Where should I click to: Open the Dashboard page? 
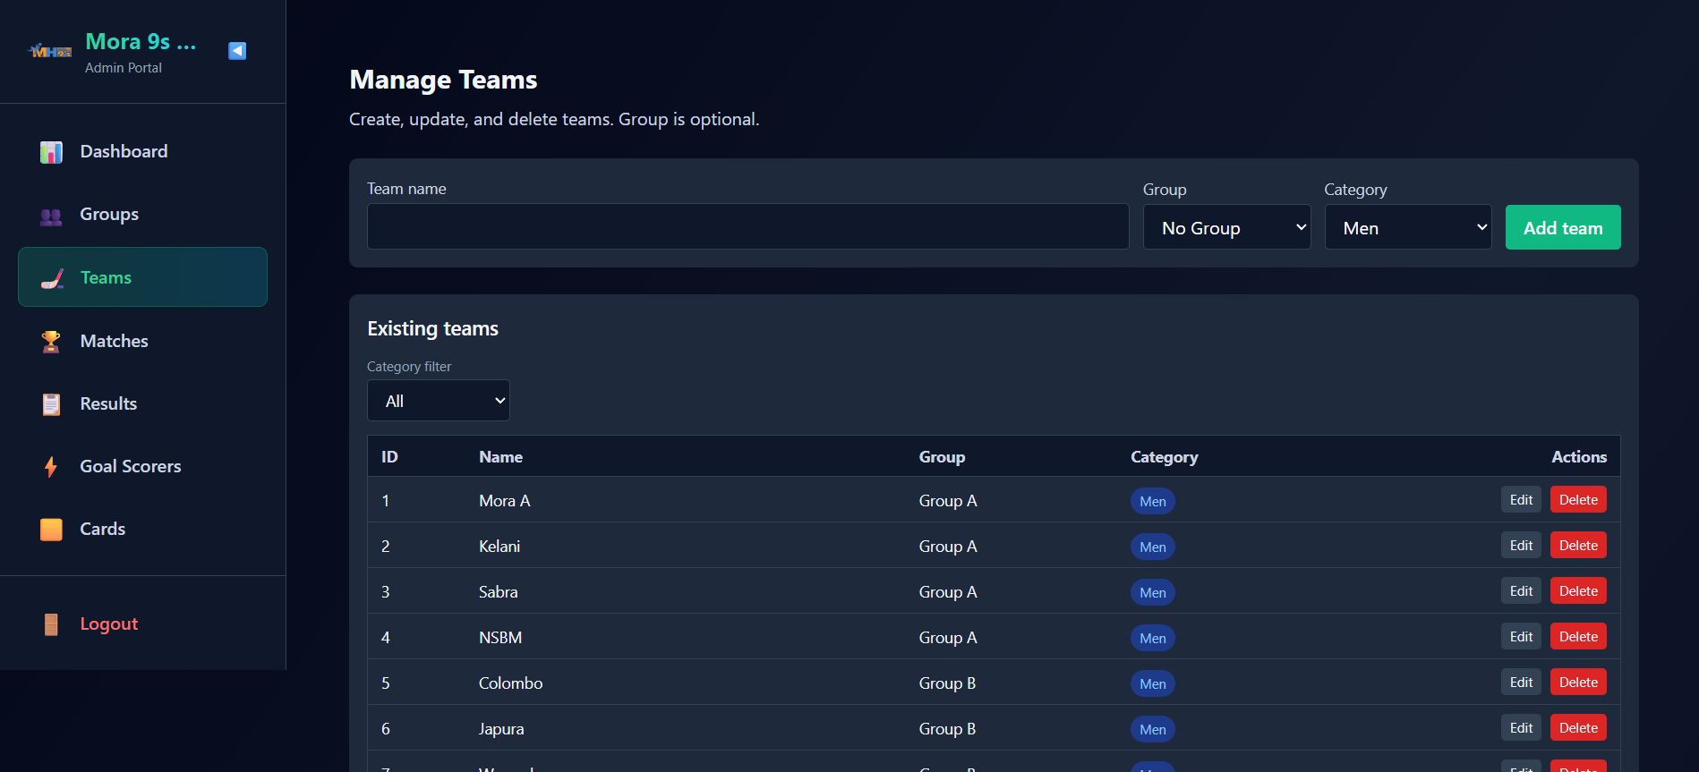143,152
